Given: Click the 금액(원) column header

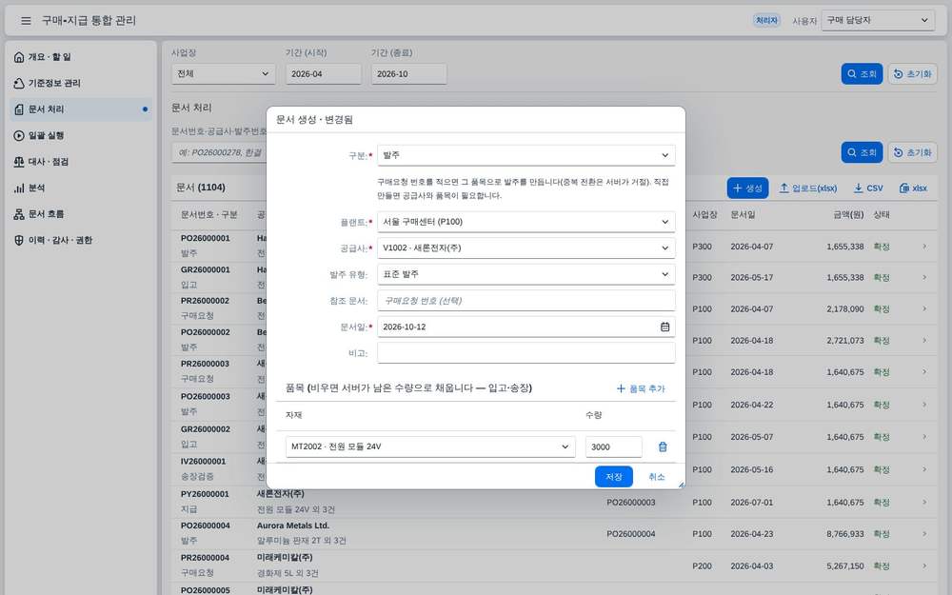Looking at the screenshot, I should pos(848,214).
